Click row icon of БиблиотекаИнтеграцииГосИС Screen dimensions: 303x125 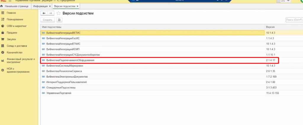[43, 38]
